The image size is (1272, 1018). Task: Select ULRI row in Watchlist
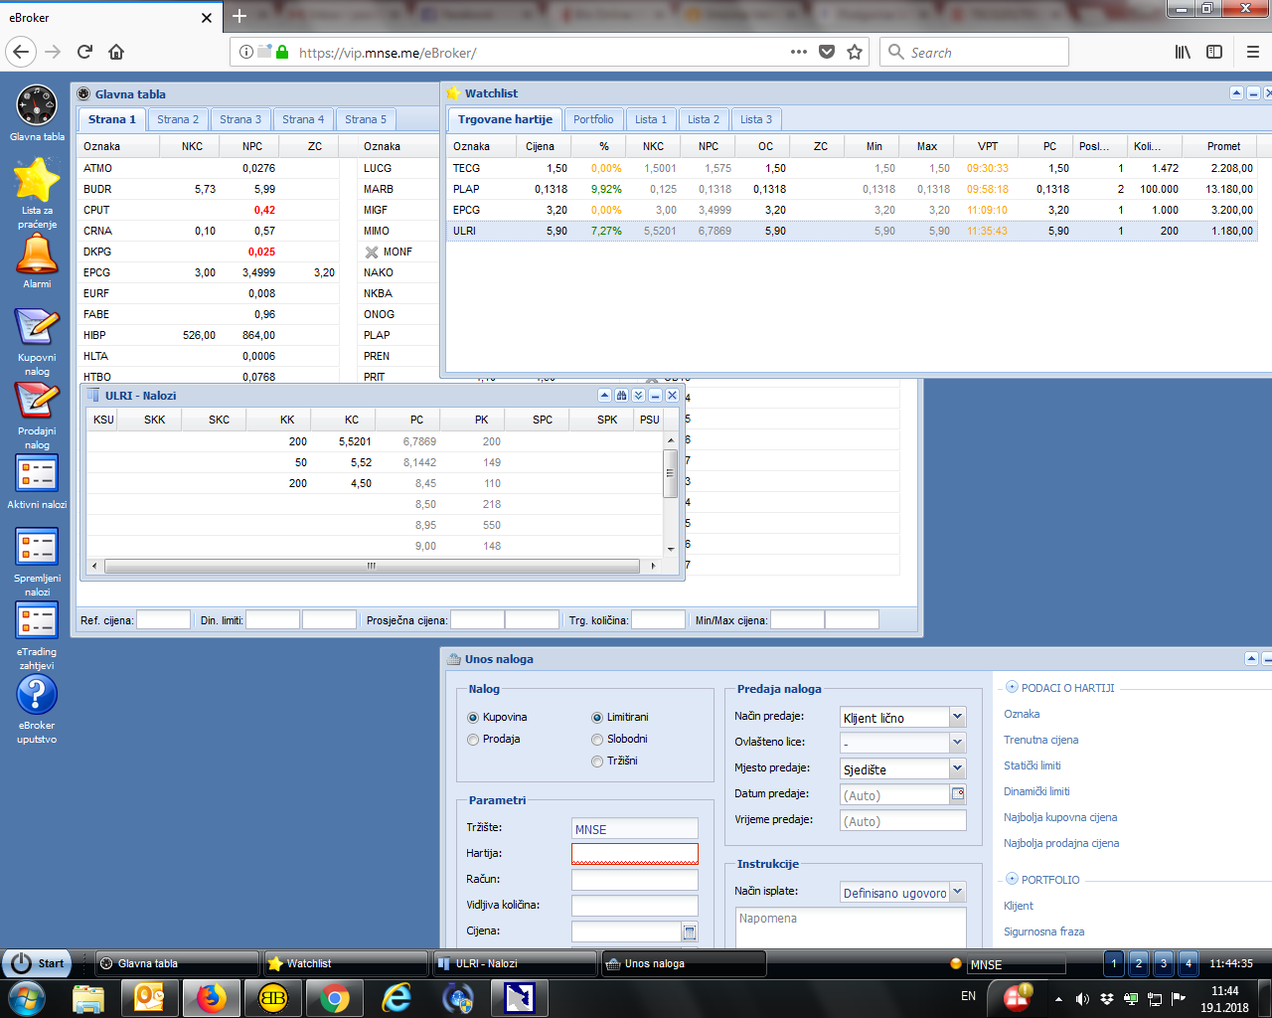coord(852,231)
